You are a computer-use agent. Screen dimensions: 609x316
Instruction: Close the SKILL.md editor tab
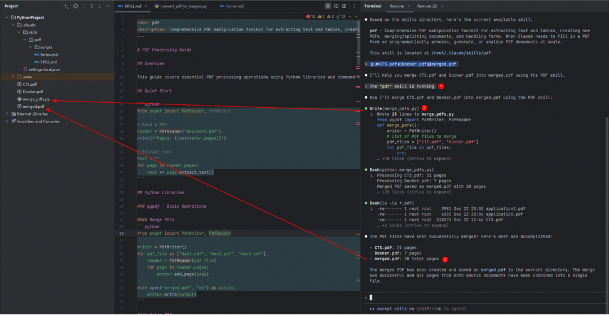pos(145,6)
